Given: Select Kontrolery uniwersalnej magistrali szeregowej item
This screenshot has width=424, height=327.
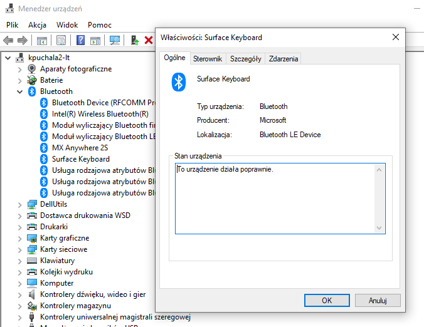Looking at the screenshot, I should (x=115, y=317).
